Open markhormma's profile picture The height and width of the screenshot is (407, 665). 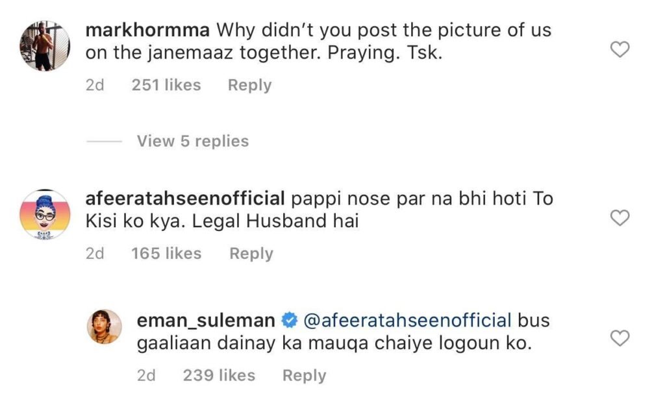click(x=44, y=45)
